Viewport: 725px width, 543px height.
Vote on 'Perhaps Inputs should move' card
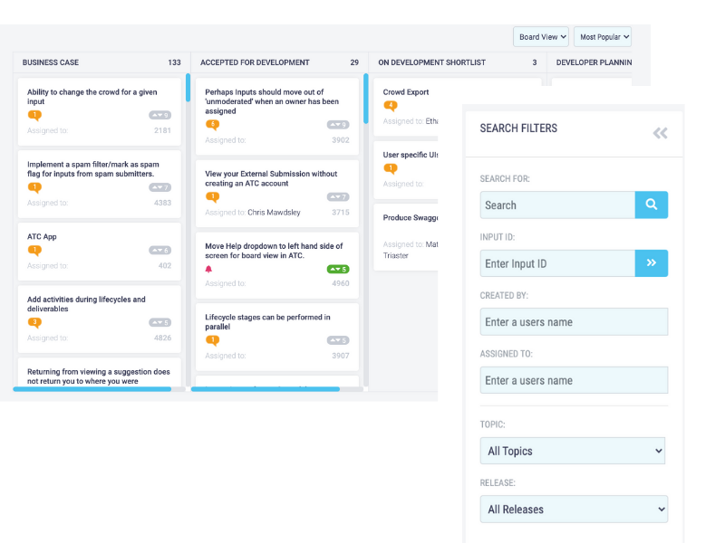coord(338,125)
